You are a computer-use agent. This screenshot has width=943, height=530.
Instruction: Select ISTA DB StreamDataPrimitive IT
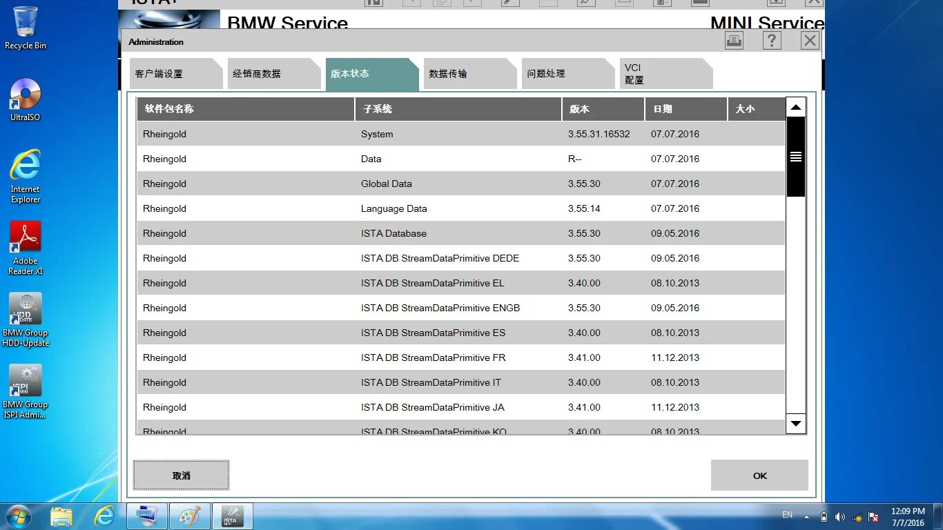coord(431,382)
